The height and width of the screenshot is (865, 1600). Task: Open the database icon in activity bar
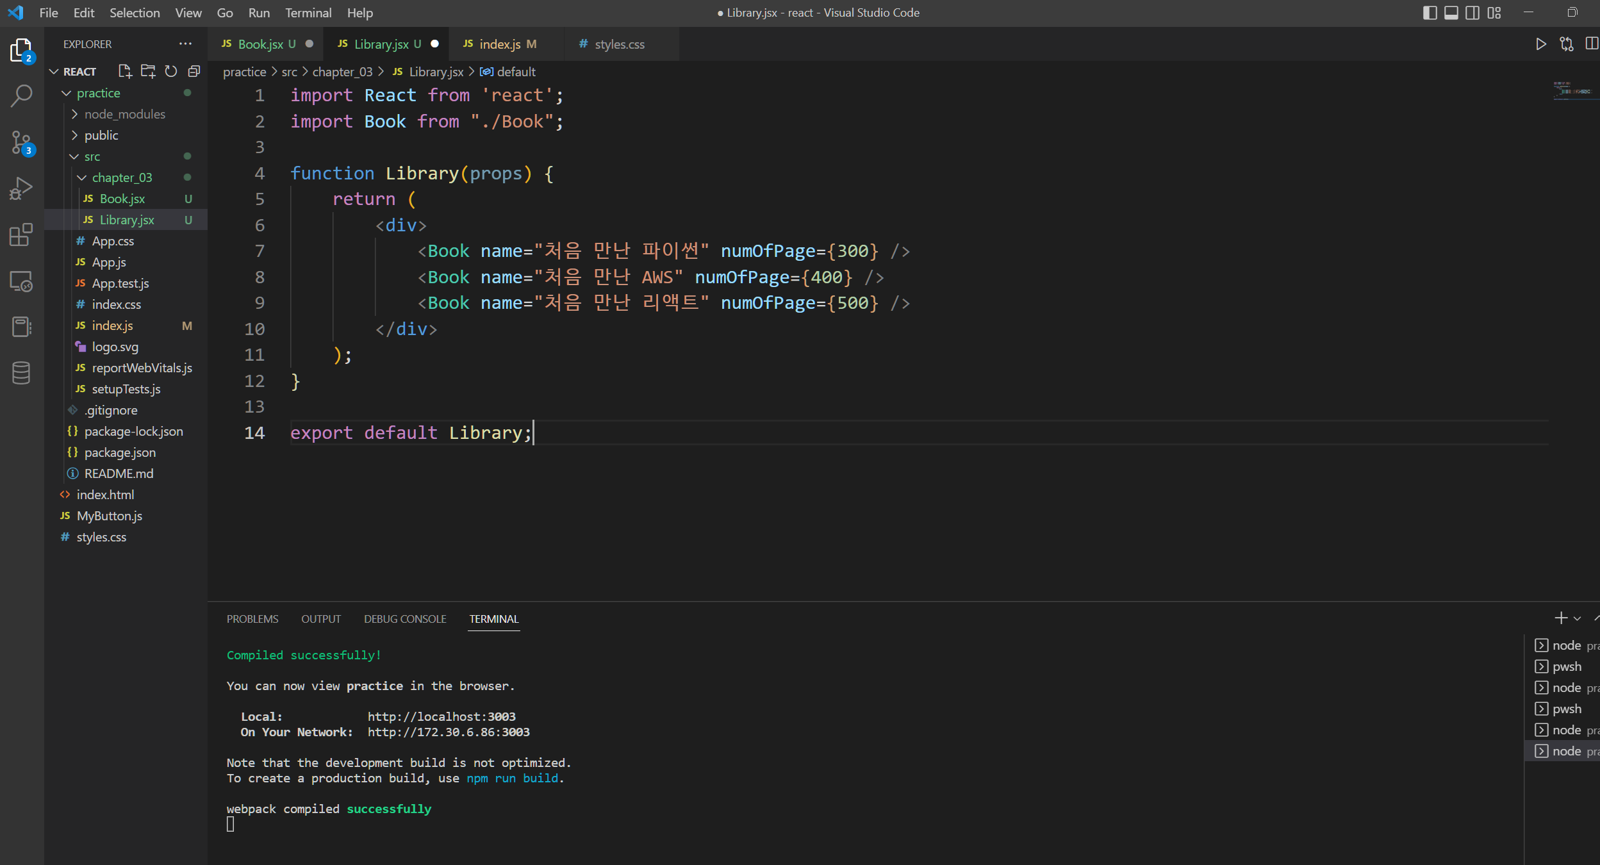pos(21,373)
